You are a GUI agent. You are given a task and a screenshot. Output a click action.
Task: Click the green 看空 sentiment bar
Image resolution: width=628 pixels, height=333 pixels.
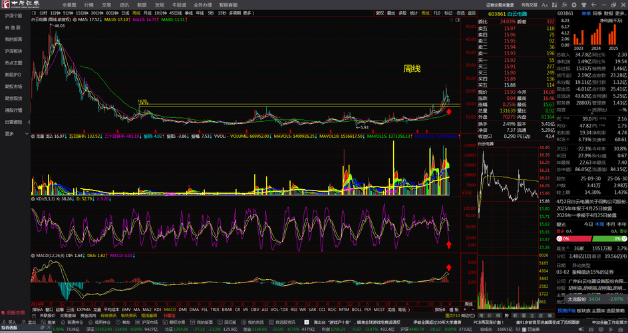(x=611, y=239)
